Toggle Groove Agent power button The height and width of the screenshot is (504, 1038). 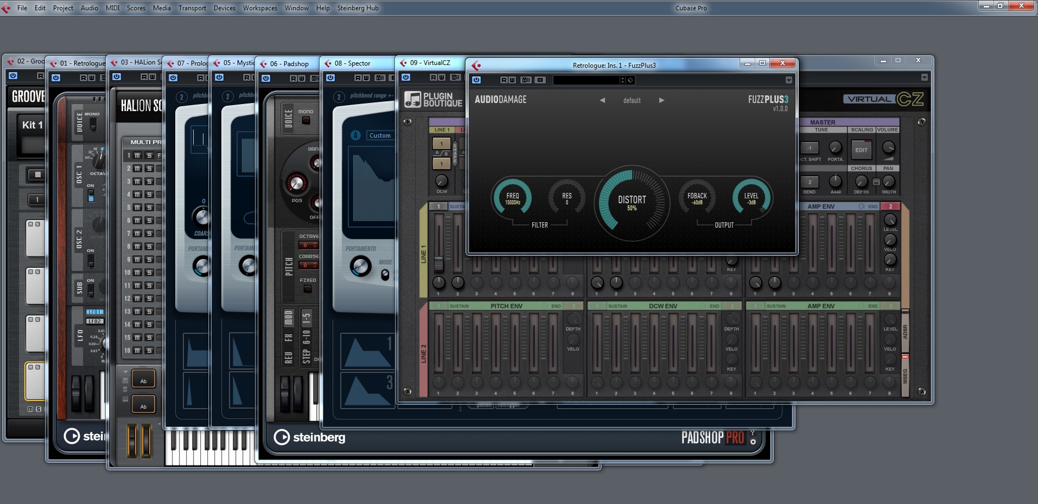13,75
